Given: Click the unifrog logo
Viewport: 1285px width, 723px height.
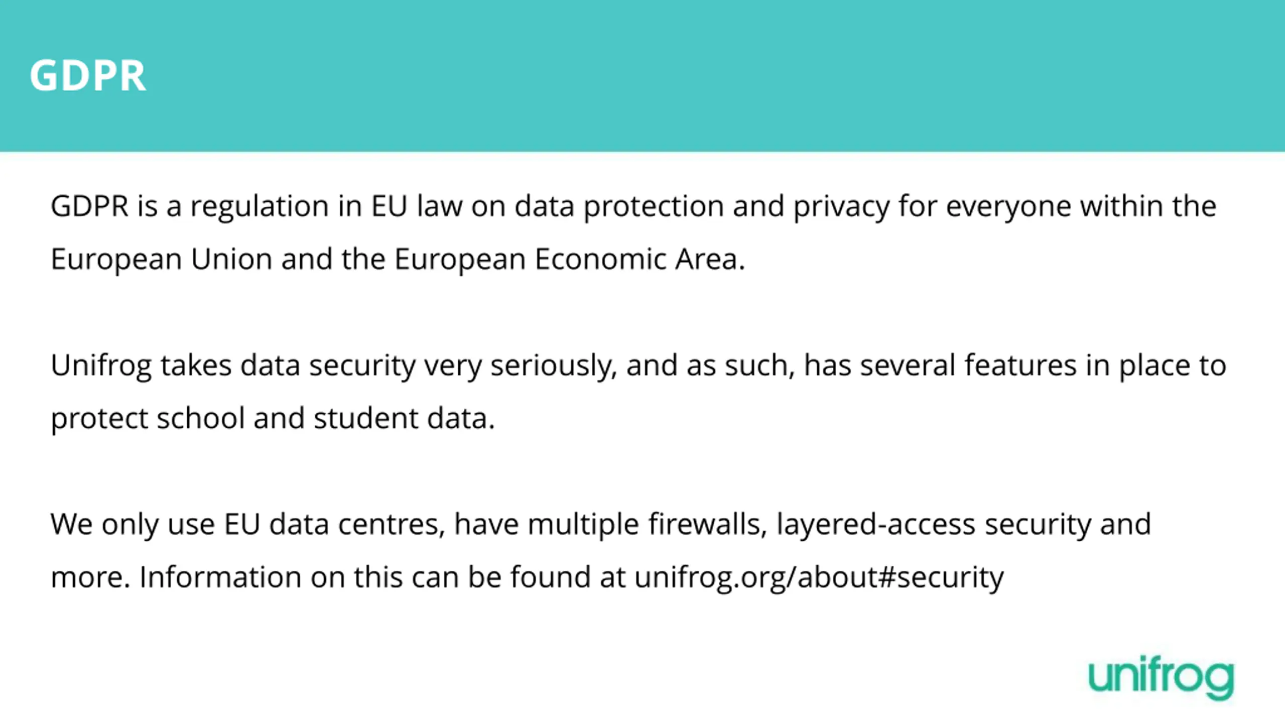Looking at the screenshot, I should point(1161,678).
